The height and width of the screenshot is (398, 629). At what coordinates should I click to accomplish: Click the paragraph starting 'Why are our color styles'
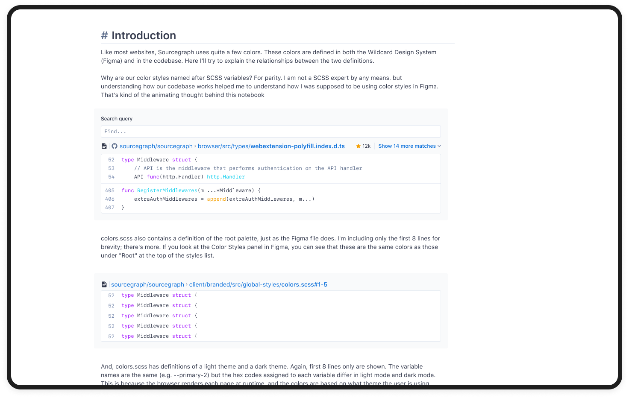(270, 86)
